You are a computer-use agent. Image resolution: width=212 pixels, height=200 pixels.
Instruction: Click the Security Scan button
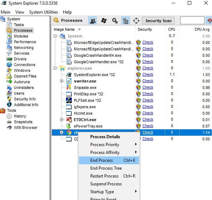[158, 21]
